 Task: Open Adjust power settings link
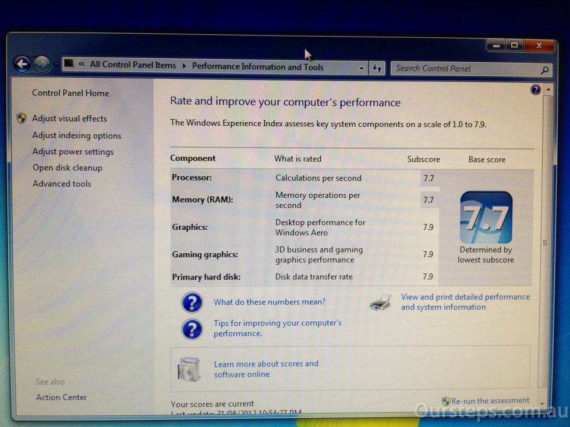(x=73, y=152)
